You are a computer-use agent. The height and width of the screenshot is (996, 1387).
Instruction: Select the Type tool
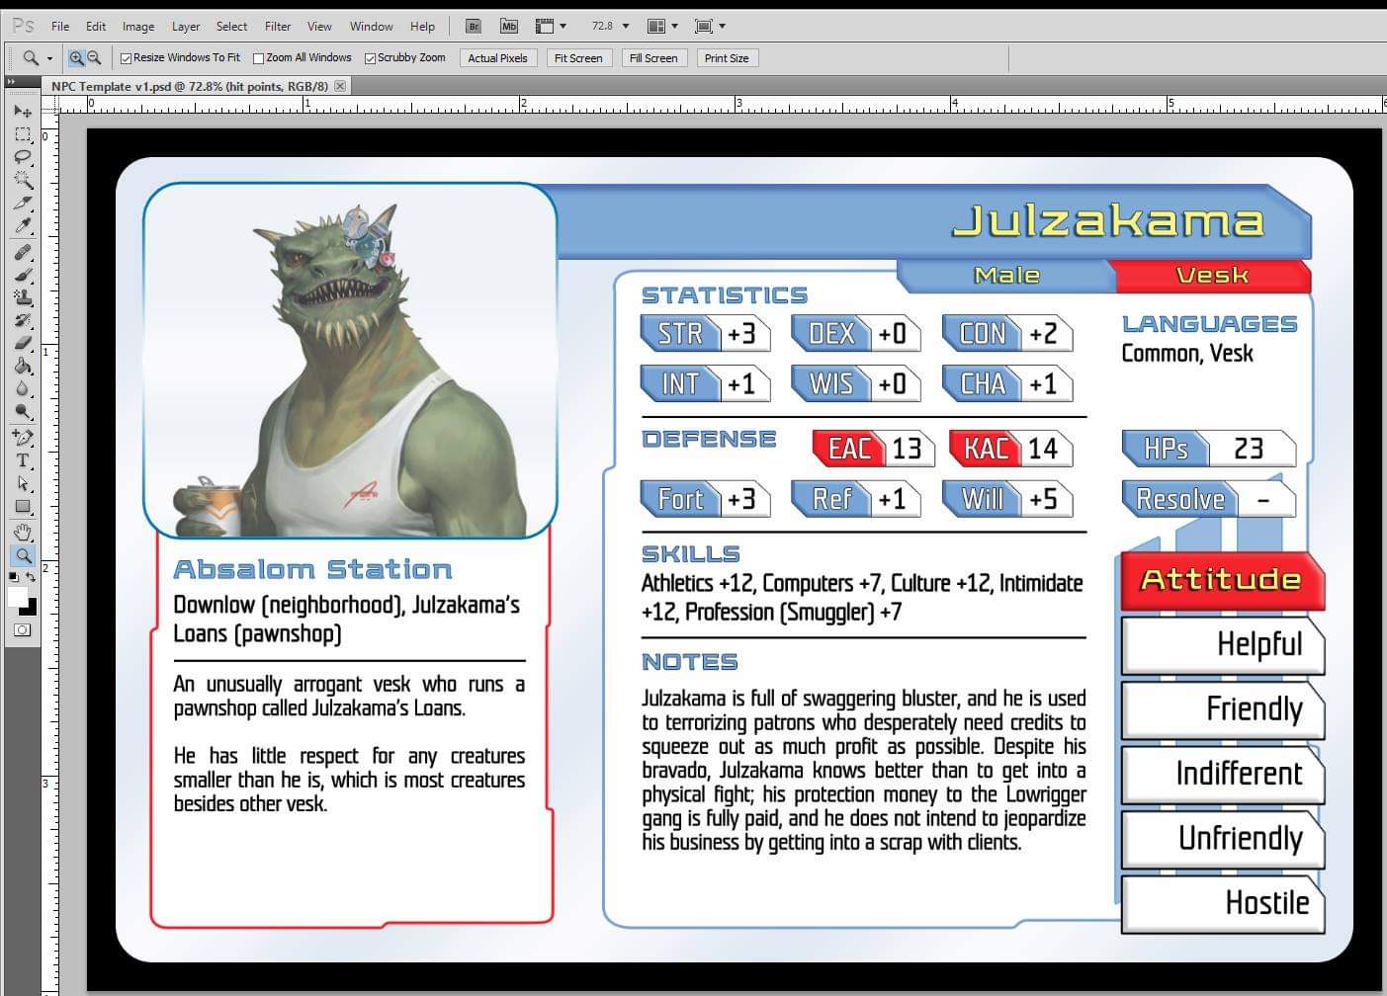click(23, 460)
